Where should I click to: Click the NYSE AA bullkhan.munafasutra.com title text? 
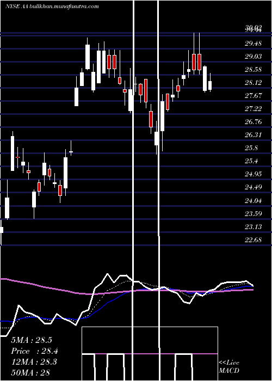(52, 7)
